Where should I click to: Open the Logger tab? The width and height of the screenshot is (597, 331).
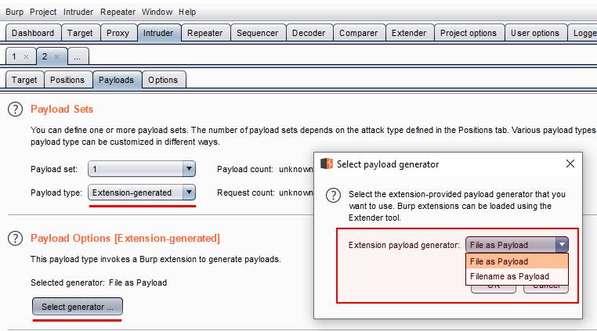[583, 33]
